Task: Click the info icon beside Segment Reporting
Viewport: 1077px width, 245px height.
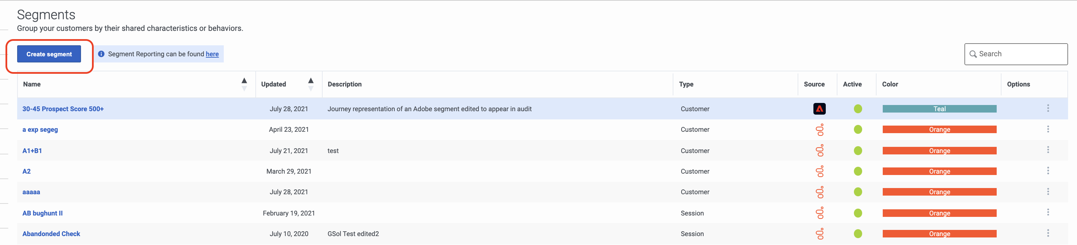Action: 101,54
